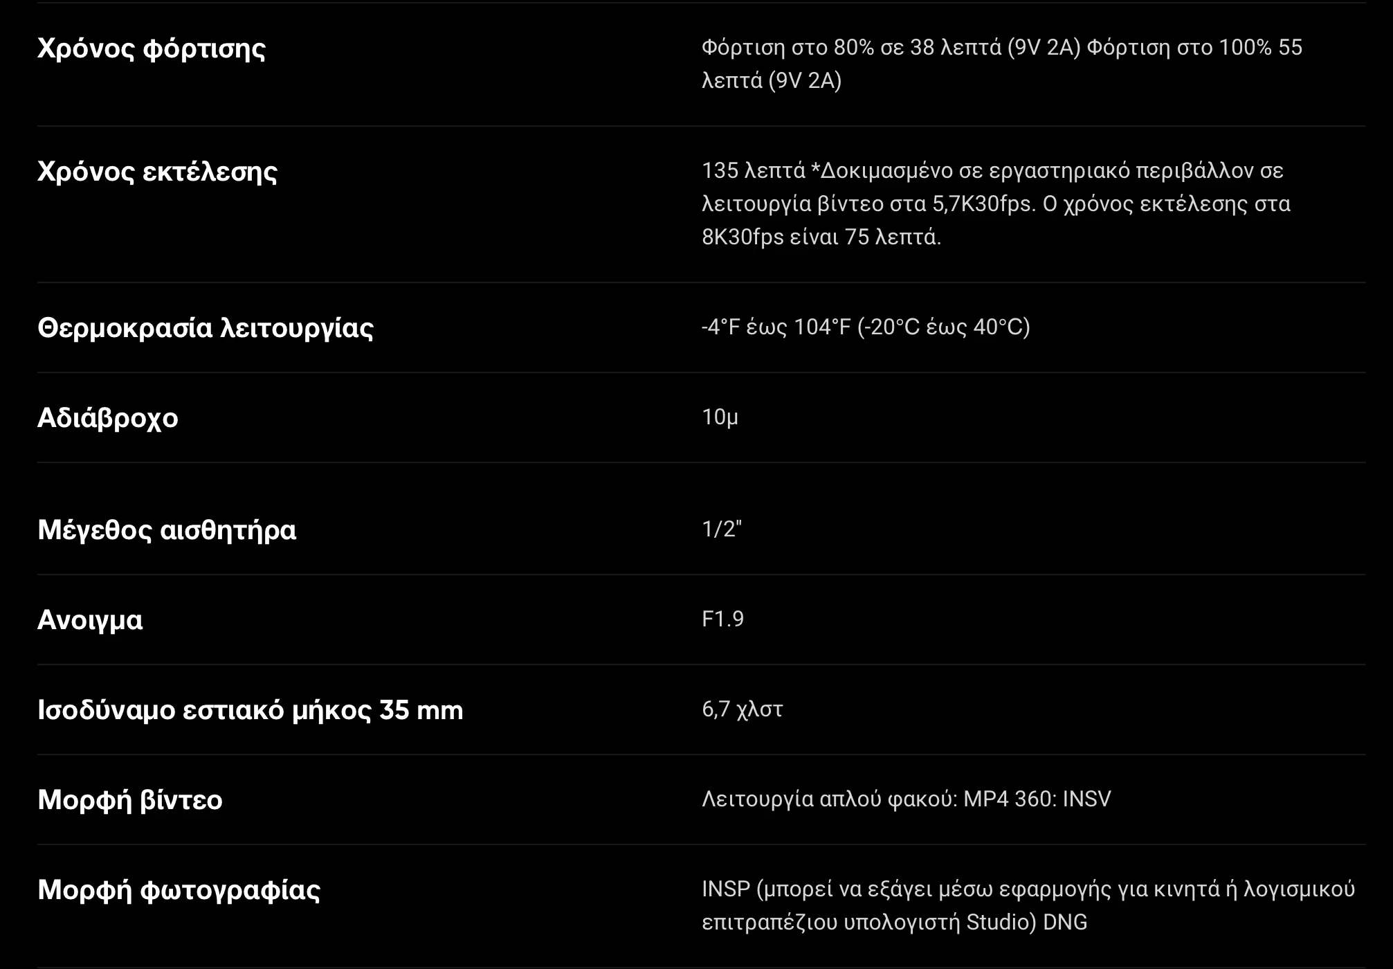Click the temperature range value -4°F έως 104°F
This screenshot has width=1393, height=969.
coord(865,327)
